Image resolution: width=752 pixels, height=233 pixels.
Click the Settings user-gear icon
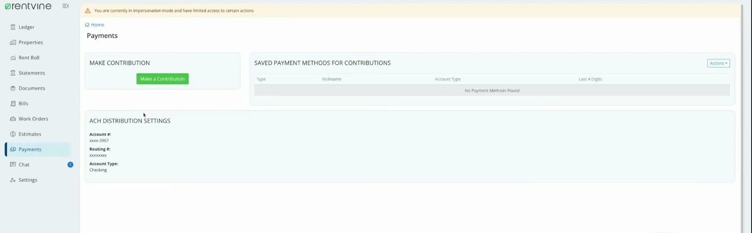(13, 180)
